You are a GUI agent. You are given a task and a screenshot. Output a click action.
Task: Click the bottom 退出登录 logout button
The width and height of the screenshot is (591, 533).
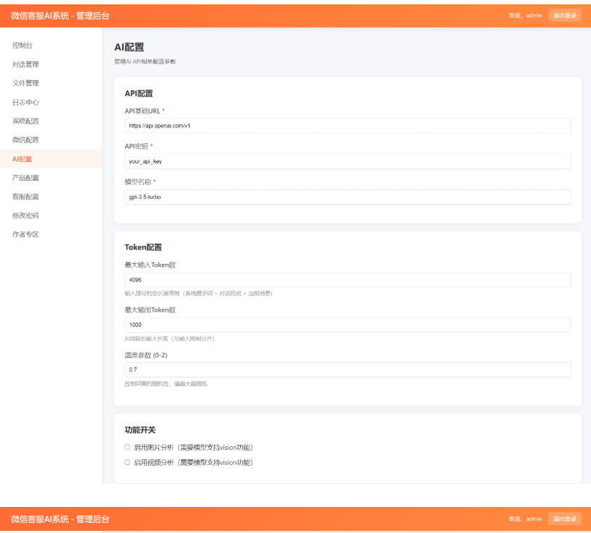pyautogui.click(x=564, y=519)
